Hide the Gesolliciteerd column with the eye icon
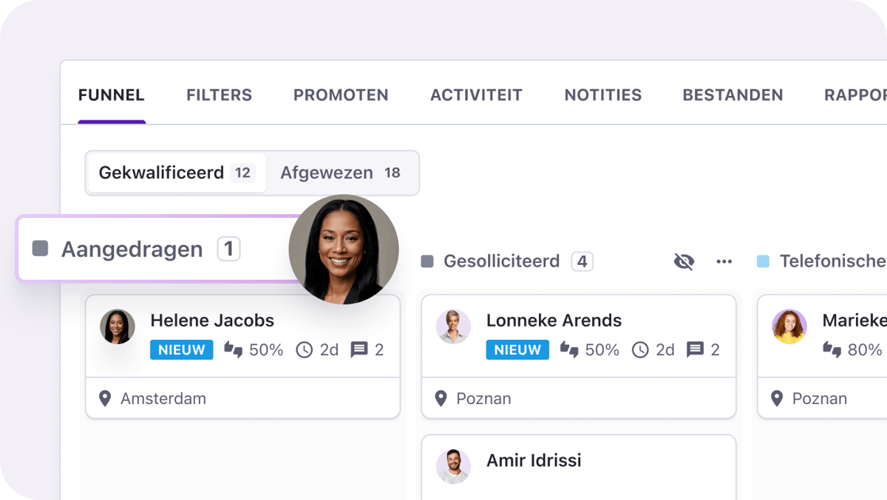This screenshot has width=887, height=500. (684, 261)
